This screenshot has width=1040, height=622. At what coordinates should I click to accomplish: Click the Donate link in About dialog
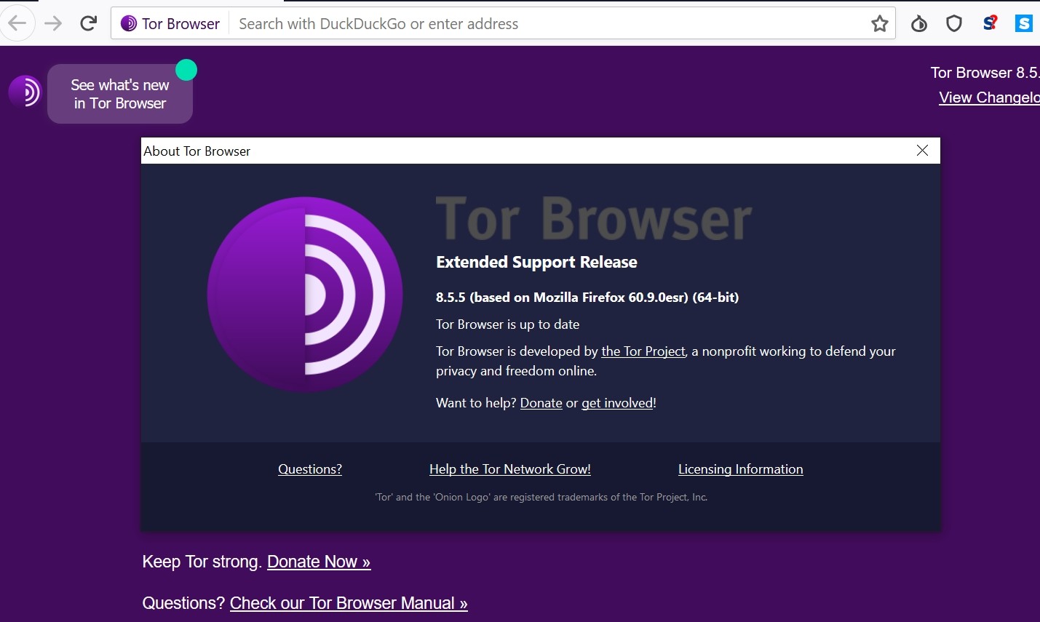(541, 403)
